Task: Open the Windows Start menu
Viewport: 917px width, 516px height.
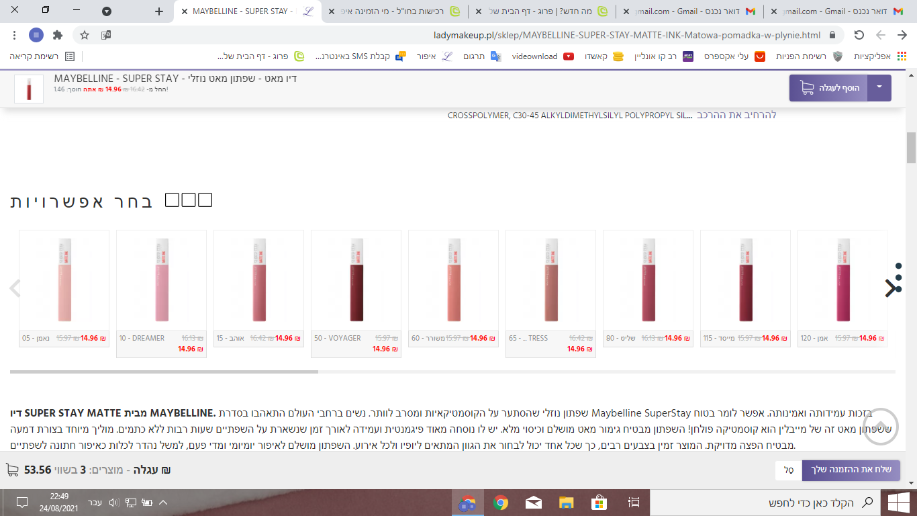Action: [x=898, y=503]
